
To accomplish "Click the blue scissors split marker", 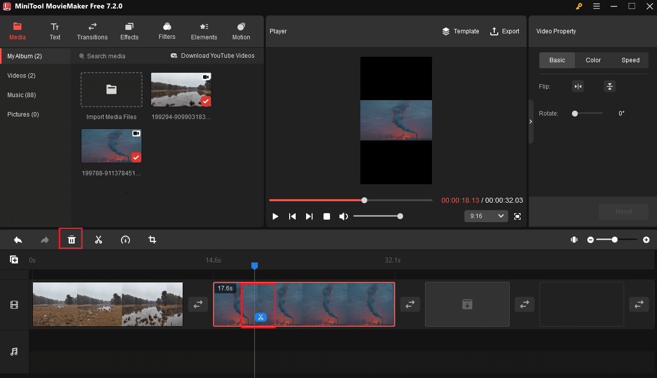I will click(x=260, y=317).
